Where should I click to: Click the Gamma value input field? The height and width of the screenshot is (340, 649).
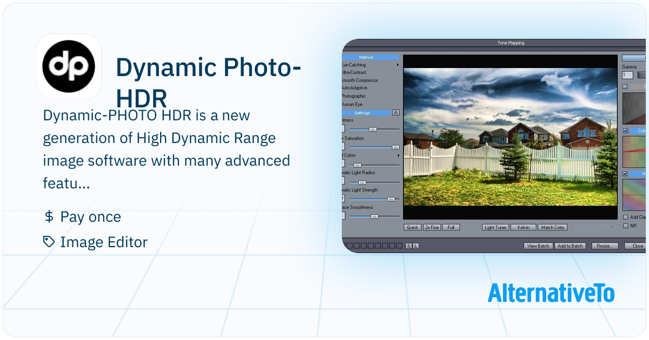[627, 75]
